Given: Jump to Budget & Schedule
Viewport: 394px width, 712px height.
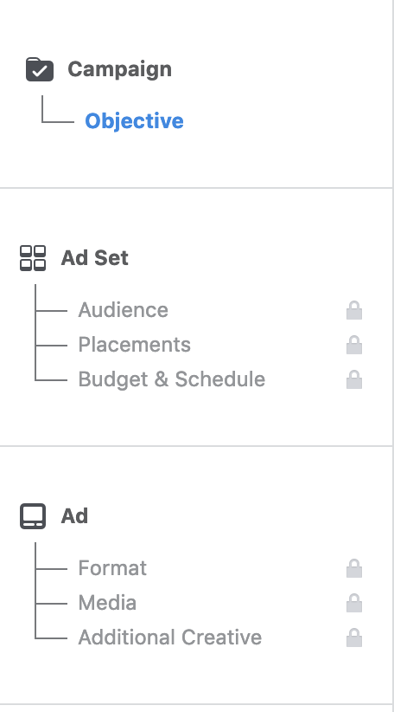Looking at the screenshot, I should coord(172,379).
